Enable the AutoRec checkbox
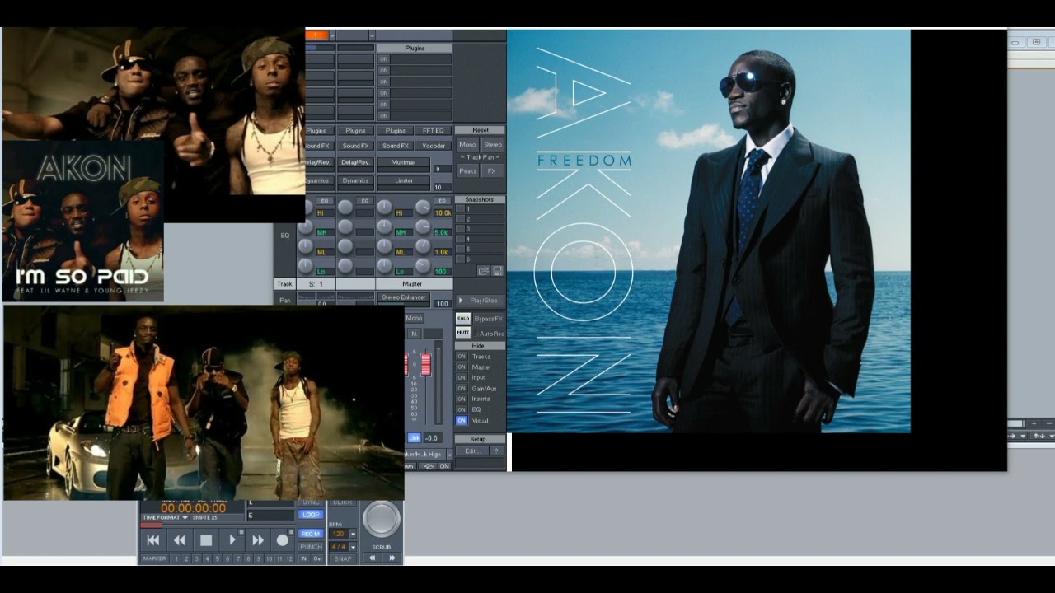The width and height of the screenshot is (1055, 593). coord(476,334)
